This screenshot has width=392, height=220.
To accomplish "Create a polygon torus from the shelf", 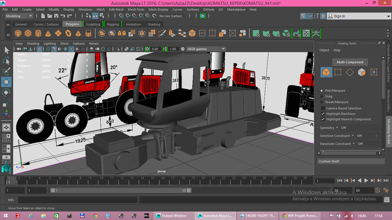I will (x=68, y=33).
